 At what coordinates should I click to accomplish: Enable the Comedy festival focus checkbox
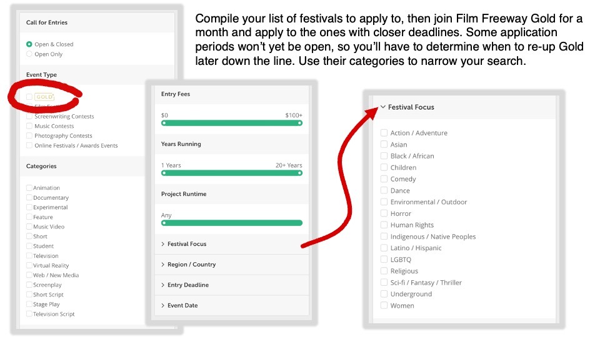[384, 179]
